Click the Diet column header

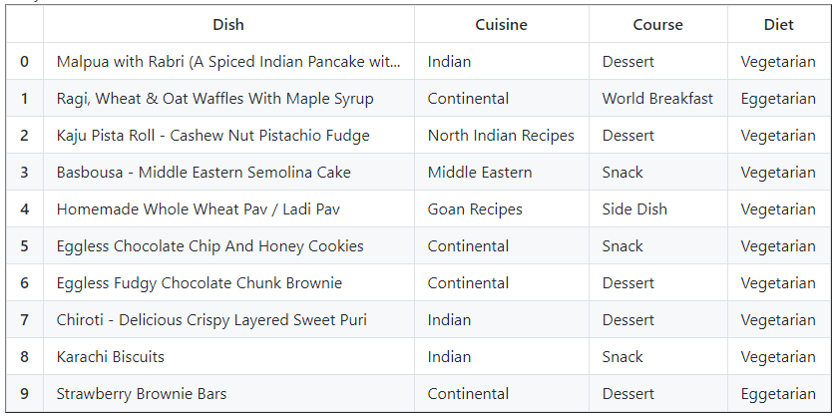tap(778, 24)
